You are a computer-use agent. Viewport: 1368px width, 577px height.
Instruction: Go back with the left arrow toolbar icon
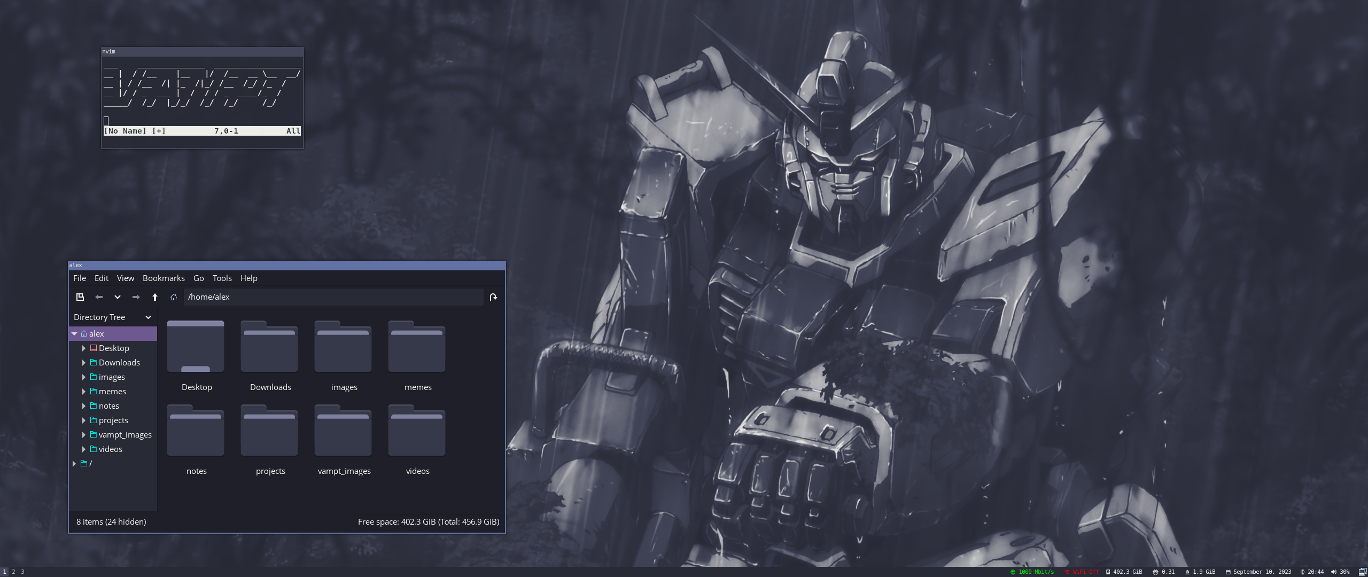click(99, 297)
